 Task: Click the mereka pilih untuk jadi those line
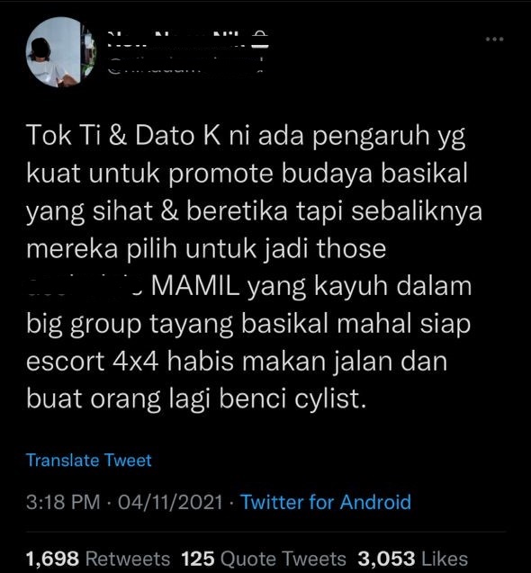(206, 248)
